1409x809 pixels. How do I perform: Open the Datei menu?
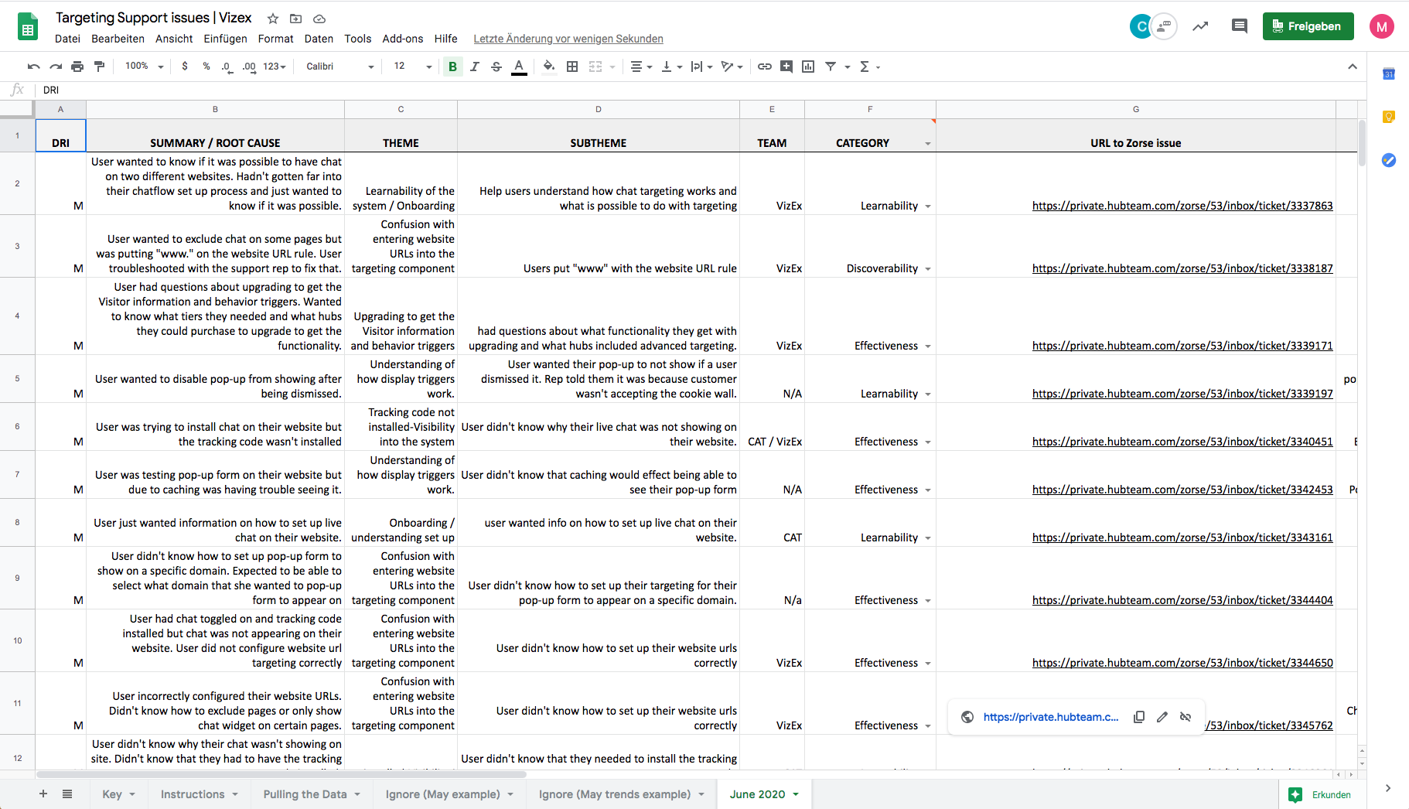coord(67,39)
